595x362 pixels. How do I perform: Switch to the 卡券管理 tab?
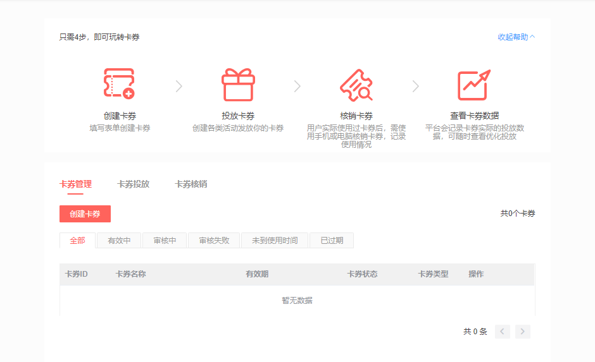point(75,184)
